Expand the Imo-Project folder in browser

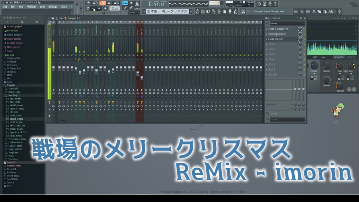tap(14, 95)
